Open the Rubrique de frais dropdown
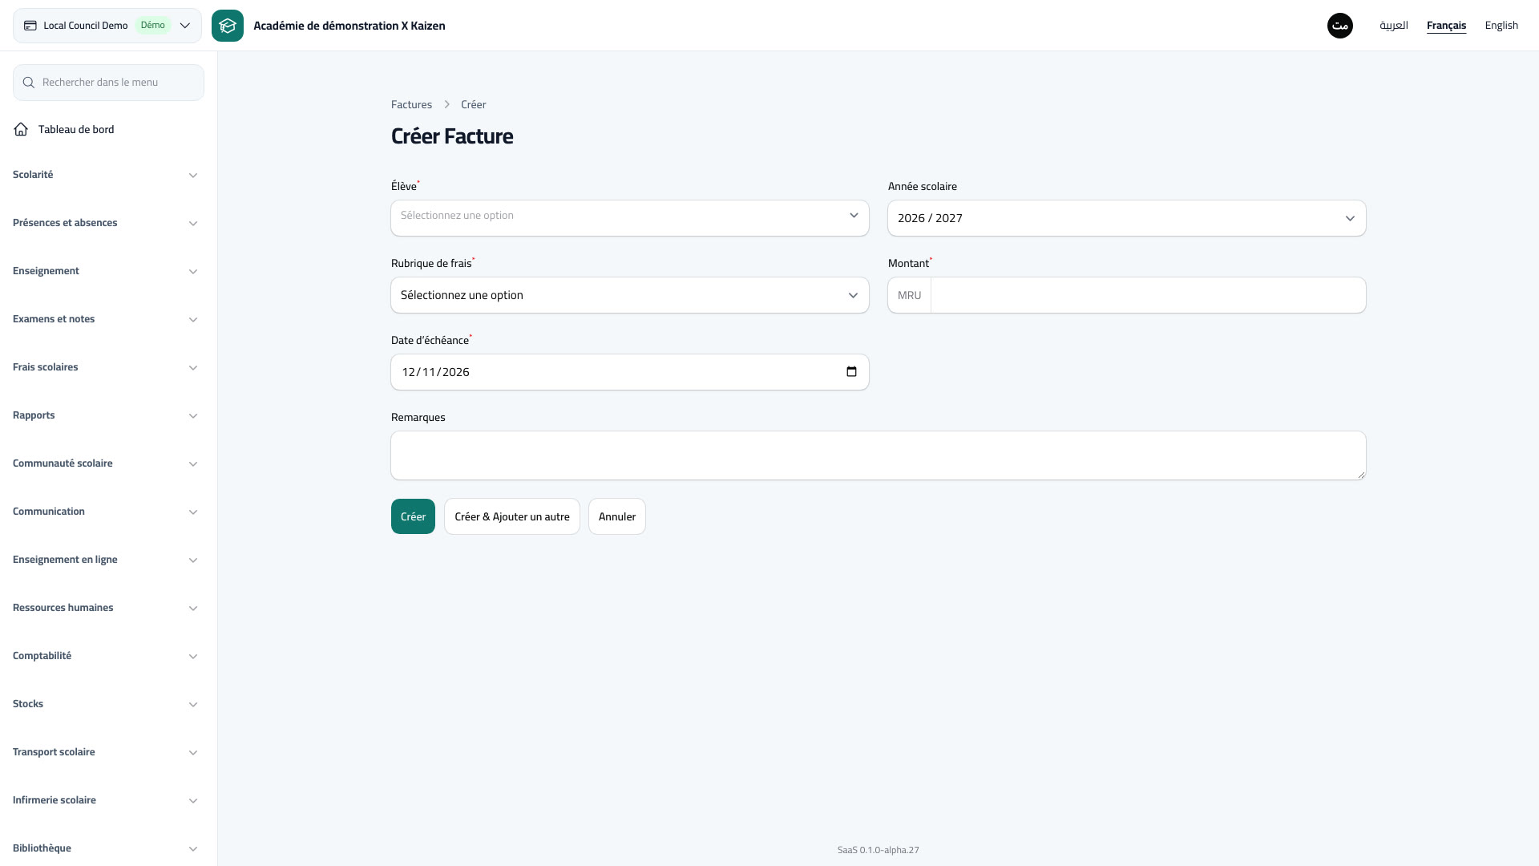This screenshot has height=866, width=1539. (x=630, y=295)
